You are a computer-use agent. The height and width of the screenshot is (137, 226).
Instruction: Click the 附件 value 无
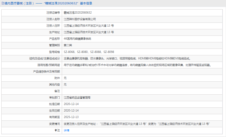point(65,78)
